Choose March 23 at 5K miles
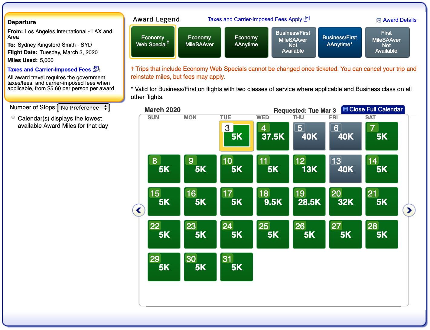 click(x=200, y=234)
